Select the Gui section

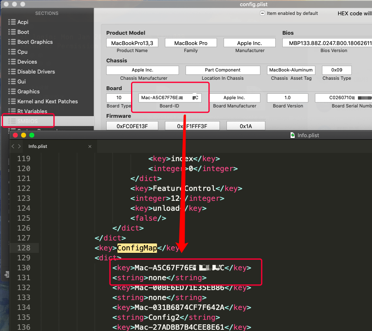[x=21, y=81]
